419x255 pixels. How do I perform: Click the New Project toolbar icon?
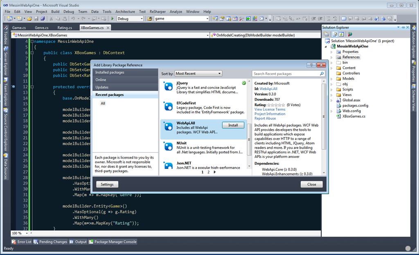10,18
